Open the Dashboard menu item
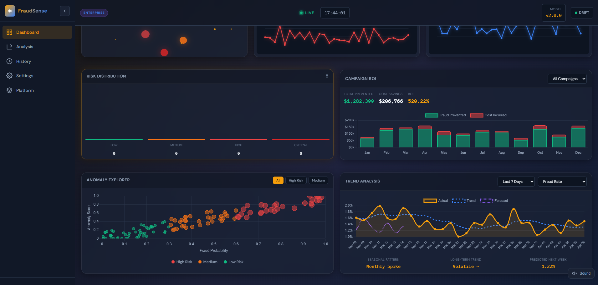 click(37, 32)
